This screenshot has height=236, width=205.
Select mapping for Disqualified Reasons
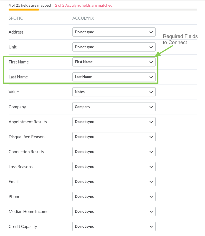pos(114,137)
